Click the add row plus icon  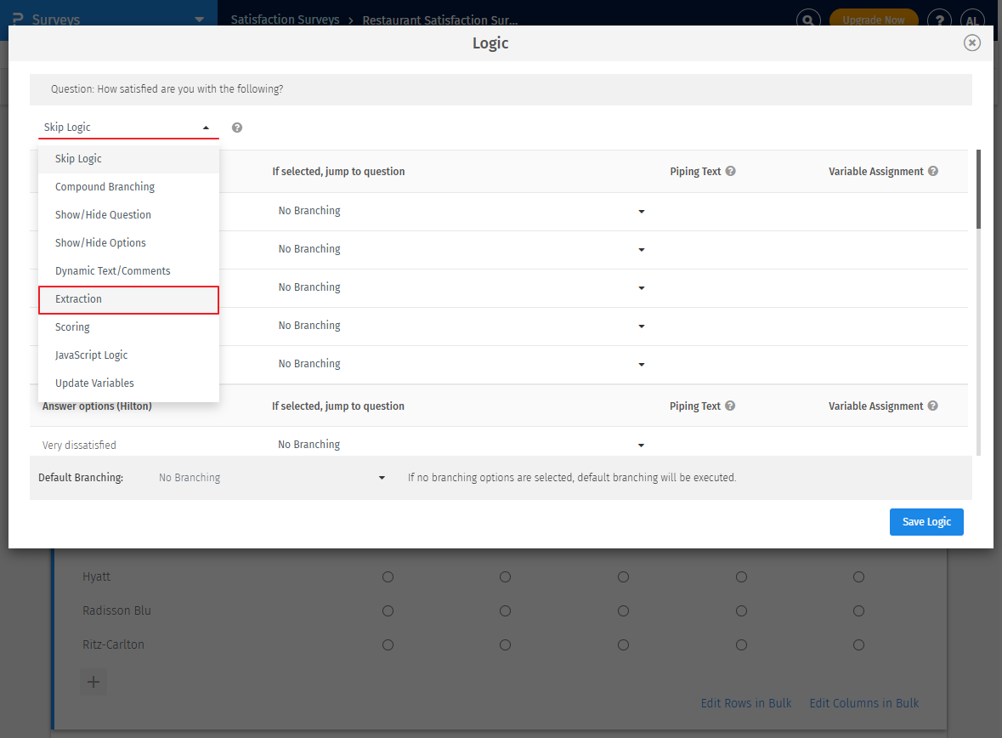click(93, 681)
